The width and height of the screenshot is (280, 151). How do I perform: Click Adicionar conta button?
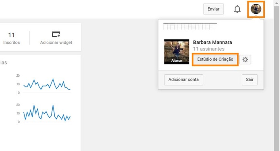click(184, 79)
